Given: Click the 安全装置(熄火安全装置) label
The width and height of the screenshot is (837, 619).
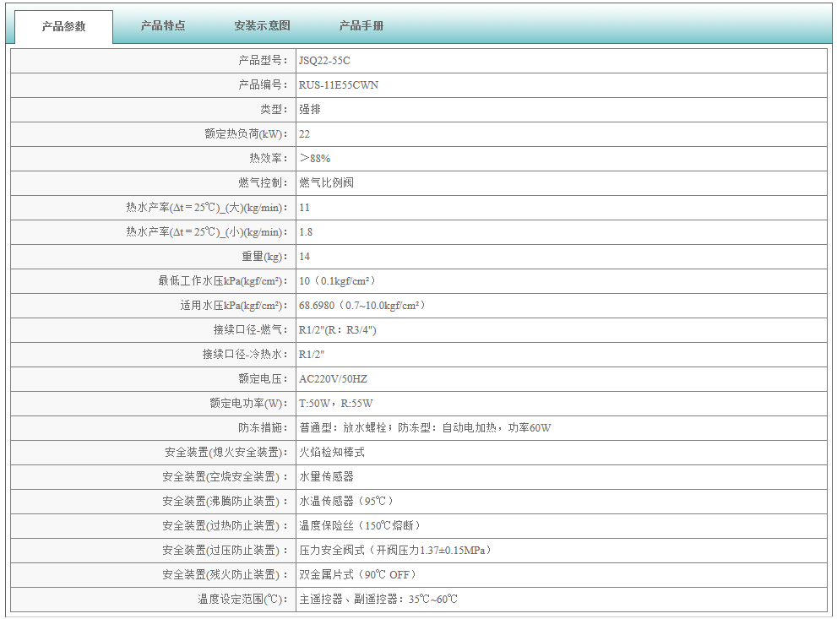Looking at the screenshot, I should (x=226, y=453).
